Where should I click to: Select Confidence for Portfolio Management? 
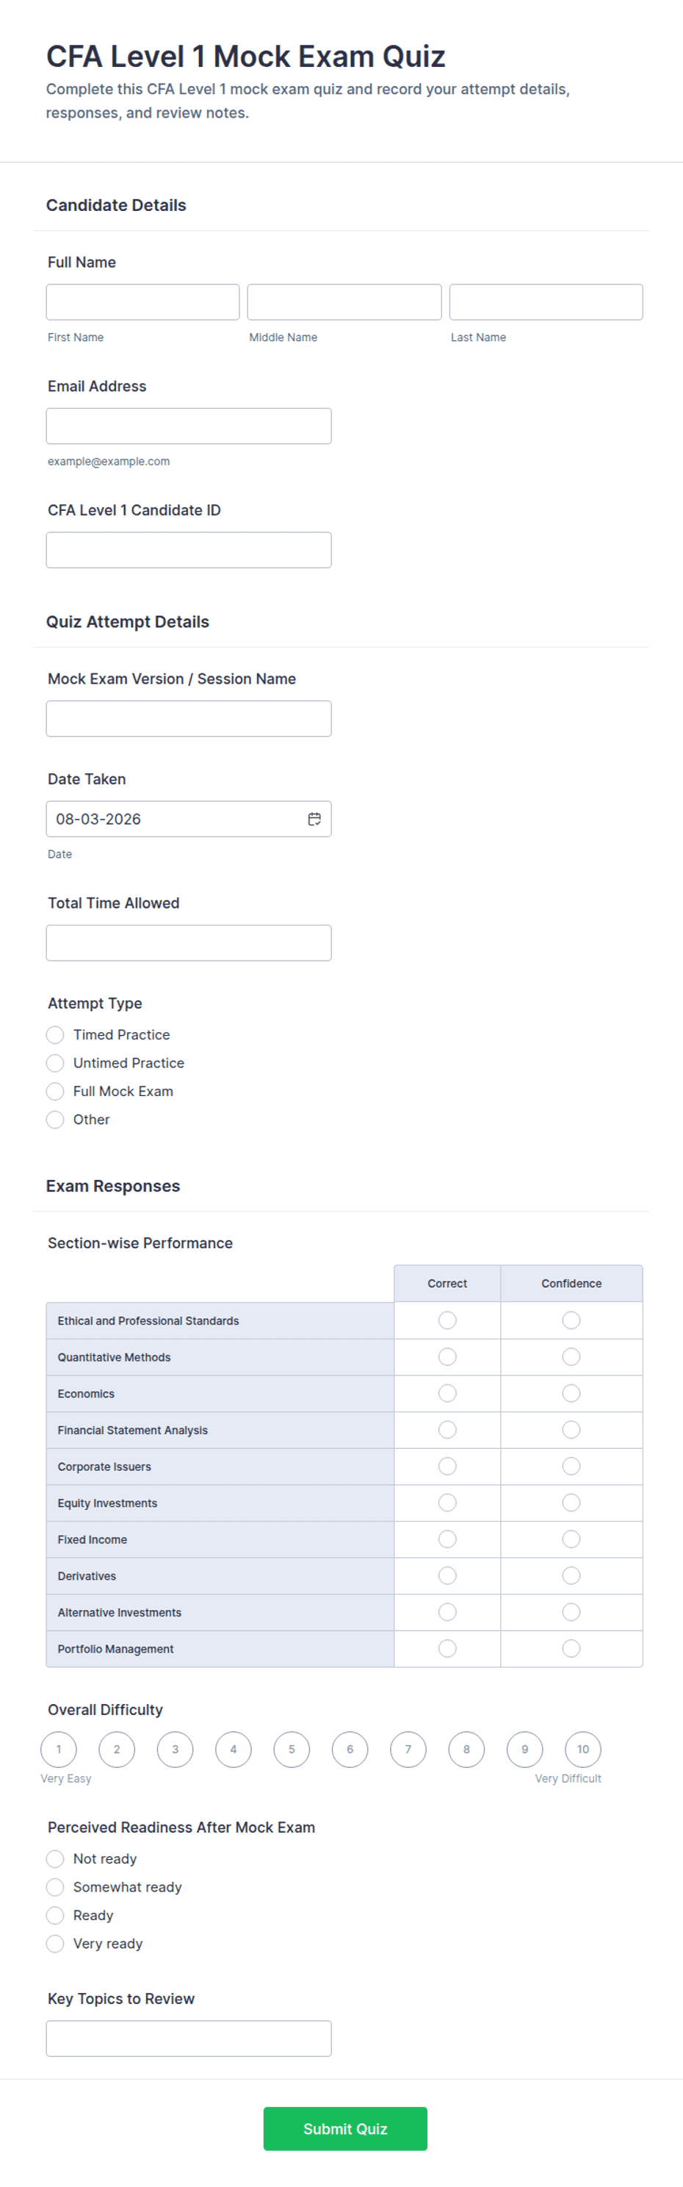572,1648
